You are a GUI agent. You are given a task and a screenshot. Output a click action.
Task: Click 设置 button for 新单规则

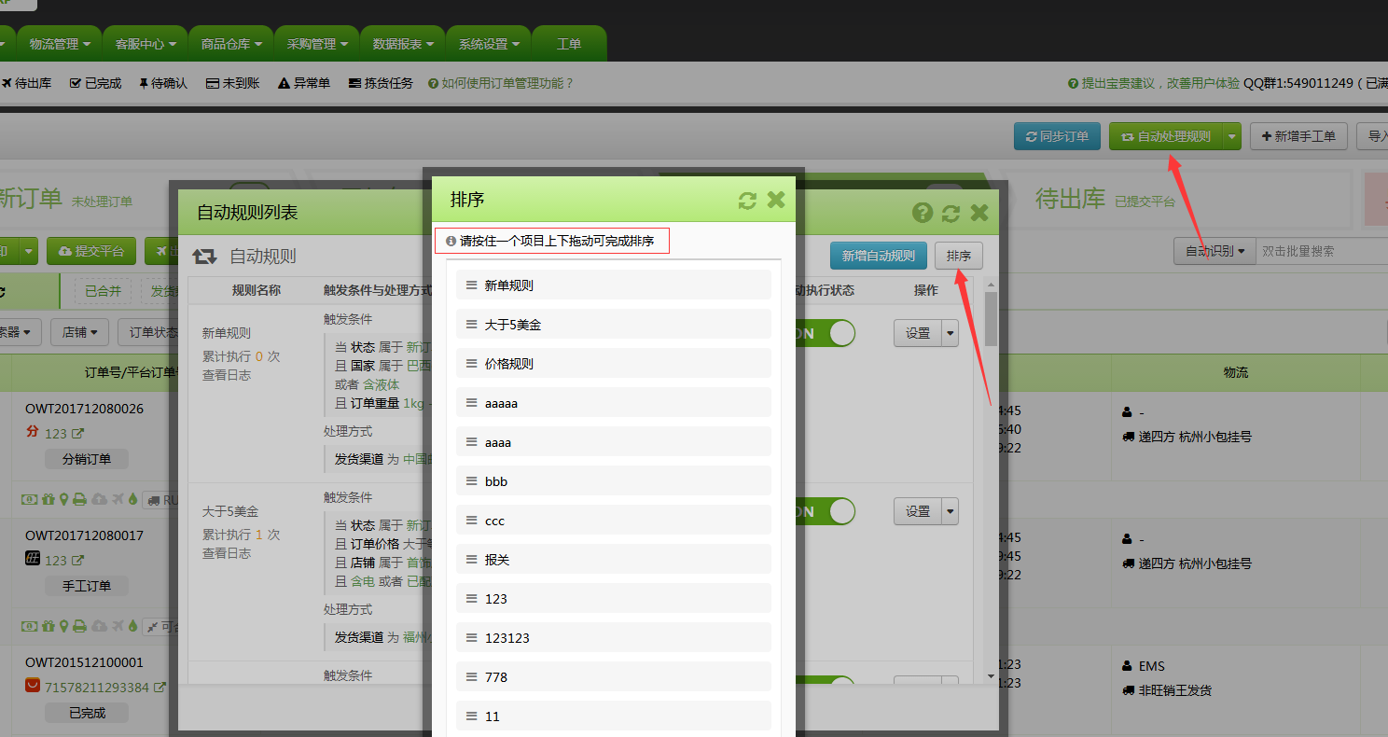918,333
